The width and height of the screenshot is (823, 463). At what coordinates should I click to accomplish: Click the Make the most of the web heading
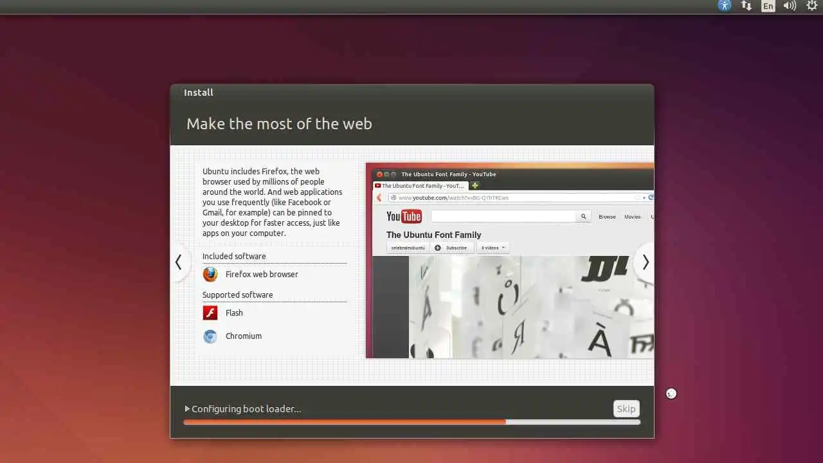(279, 124)
